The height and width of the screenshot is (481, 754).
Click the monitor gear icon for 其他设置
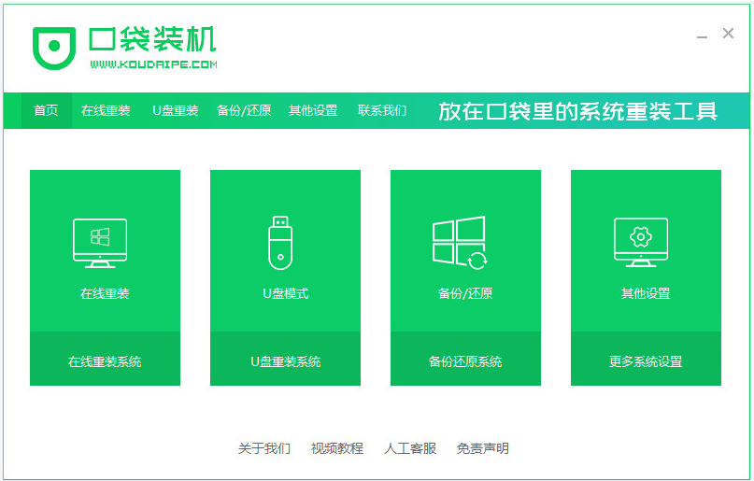pos(641,243)
